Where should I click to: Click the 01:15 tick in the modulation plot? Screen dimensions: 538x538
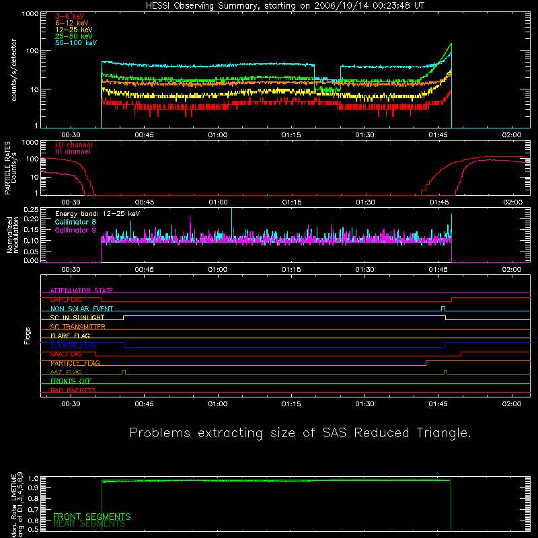click(291, 270)
